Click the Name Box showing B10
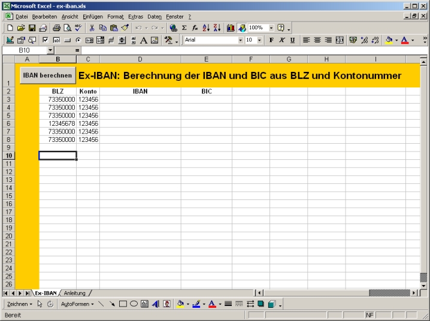The height and width of the screenshot is (321, 430). (x=24, y=51)
